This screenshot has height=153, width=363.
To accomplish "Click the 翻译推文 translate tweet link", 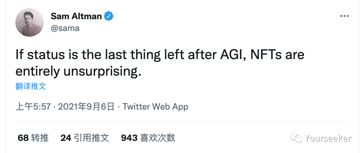I will click(31, 86).
